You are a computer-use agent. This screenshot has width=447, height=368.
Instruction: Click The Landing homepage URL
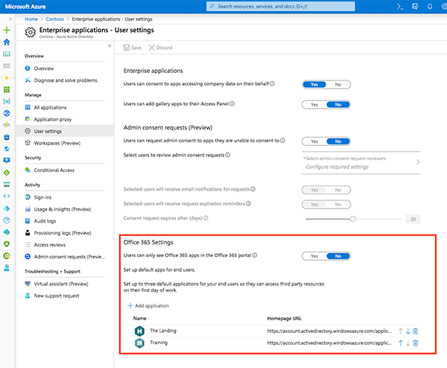329,331
